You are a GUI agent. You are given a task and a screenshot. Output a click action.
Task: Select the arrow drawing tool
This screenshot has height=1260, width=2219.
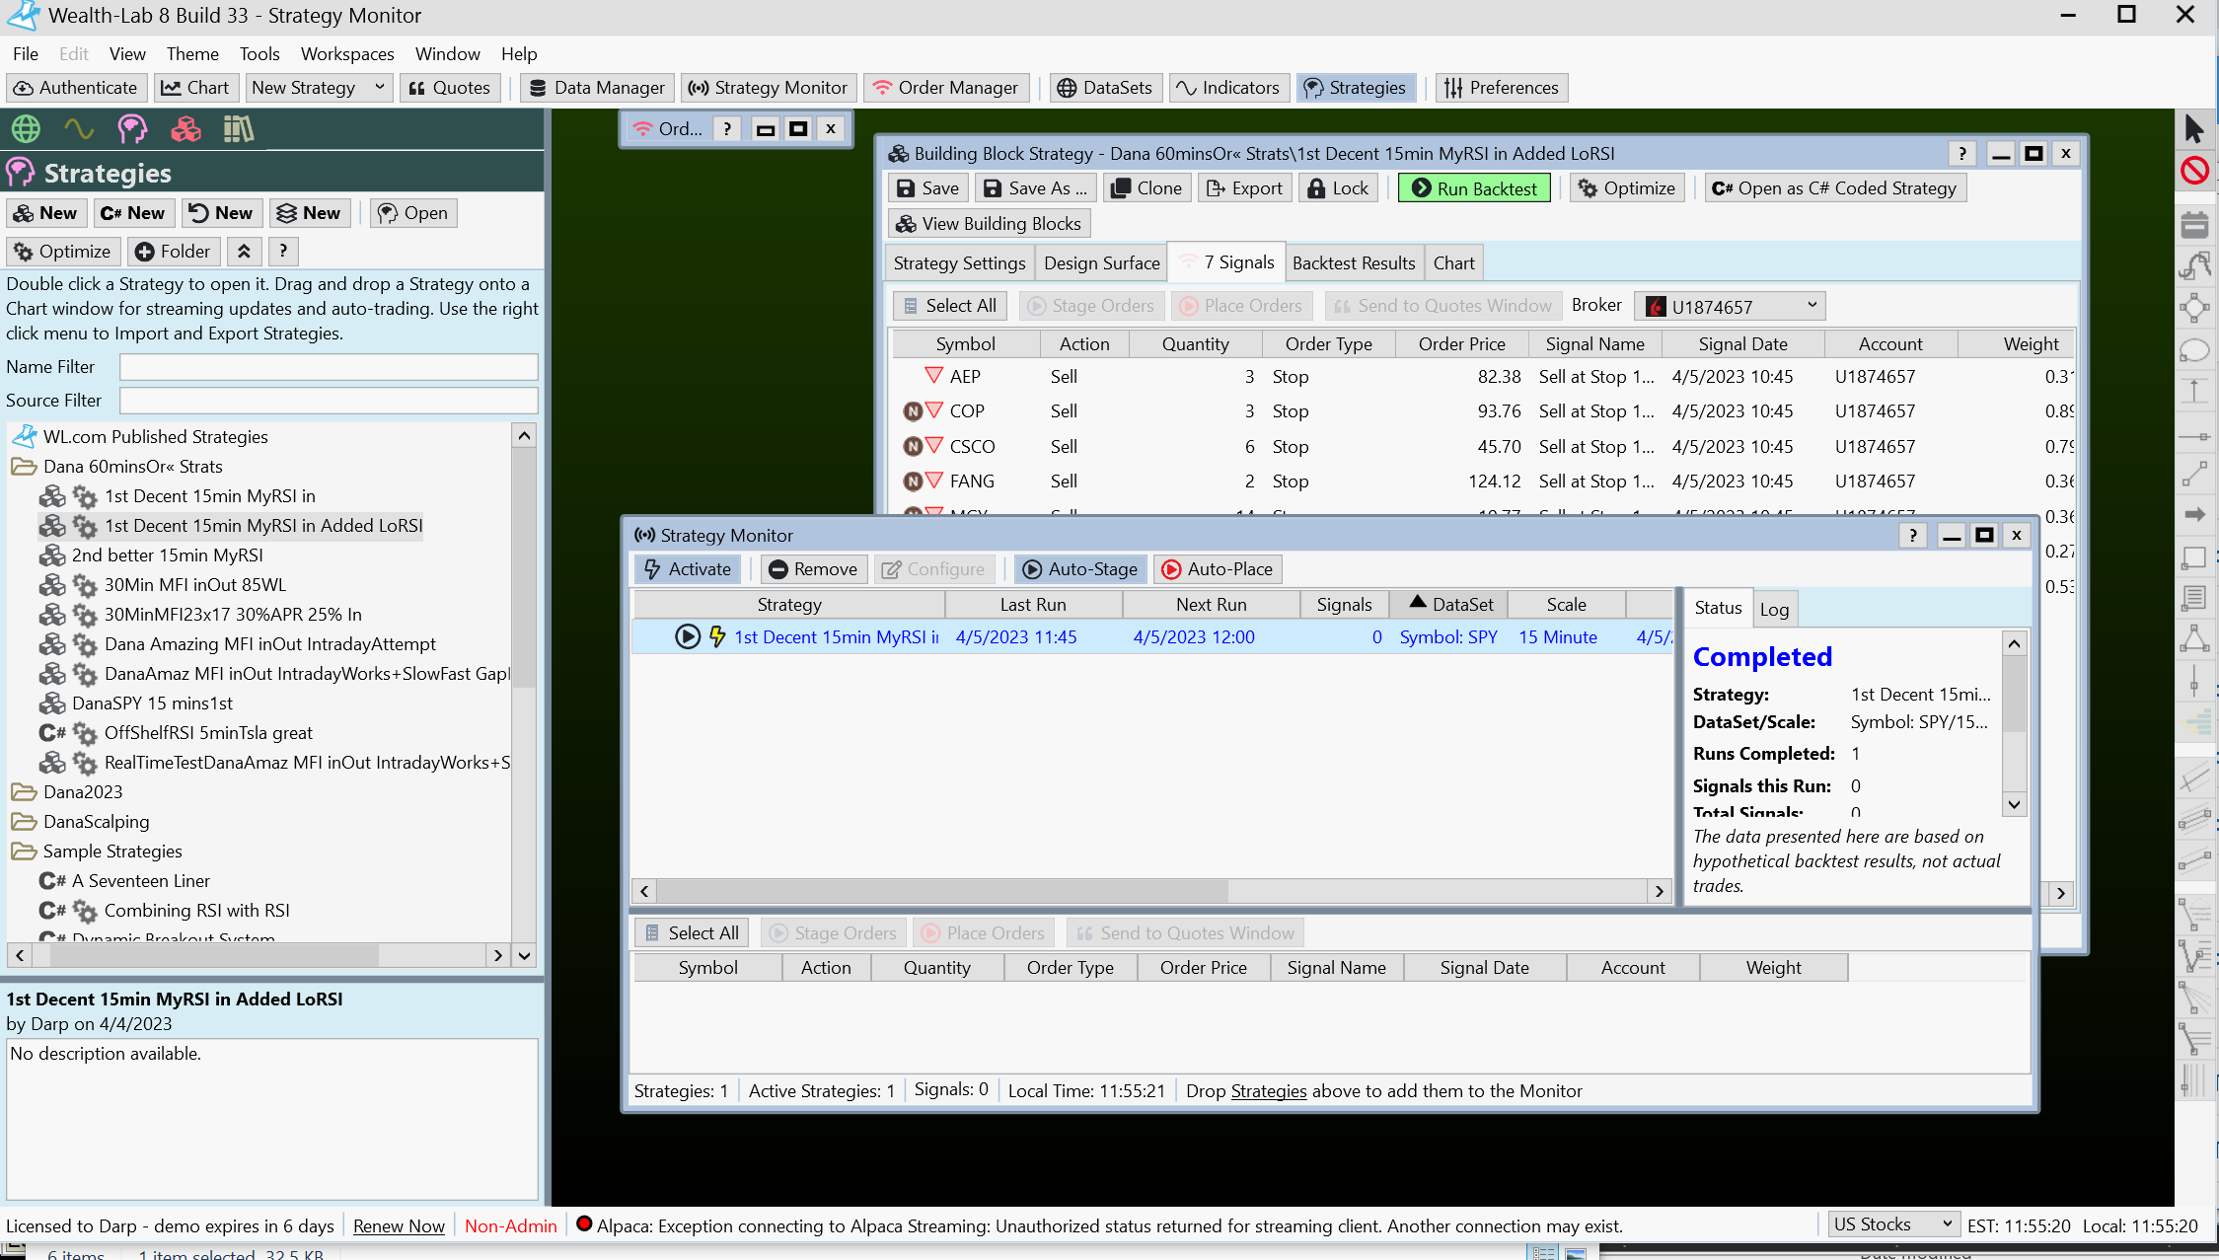tap(2194, 515)
